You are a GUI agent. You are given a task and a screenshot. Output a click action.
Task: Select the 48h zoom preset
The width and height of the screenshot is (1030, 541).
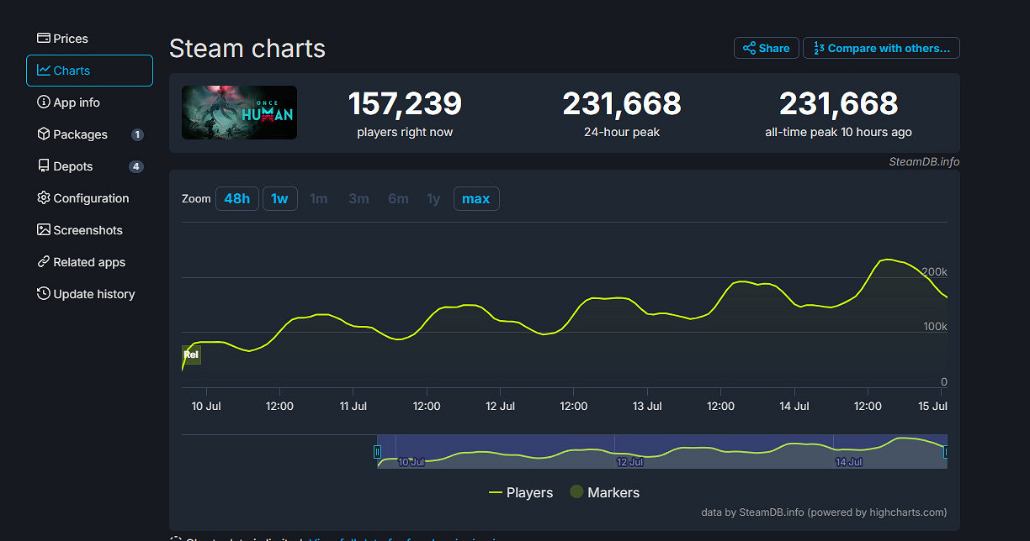coord(236,198)
